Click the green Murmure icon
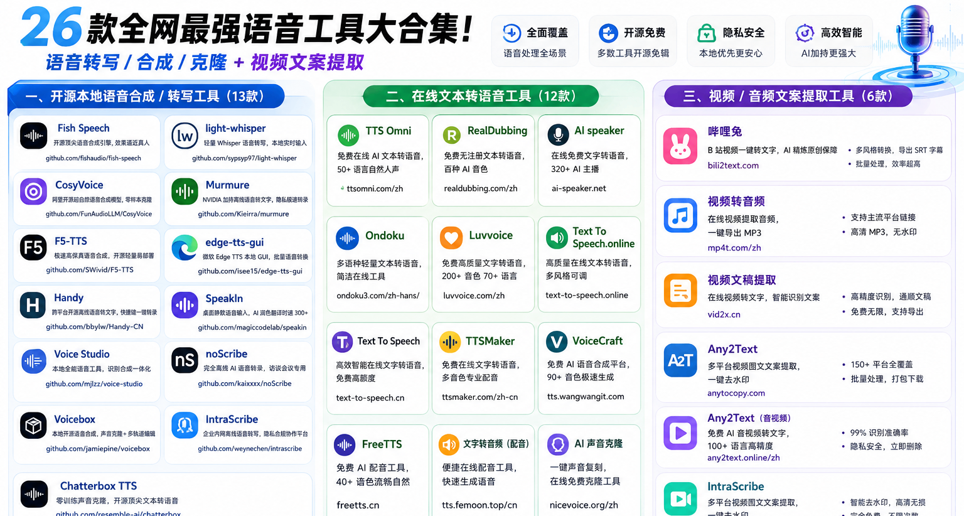The height and width of the screenshot is (516, 964). [185, 191]
